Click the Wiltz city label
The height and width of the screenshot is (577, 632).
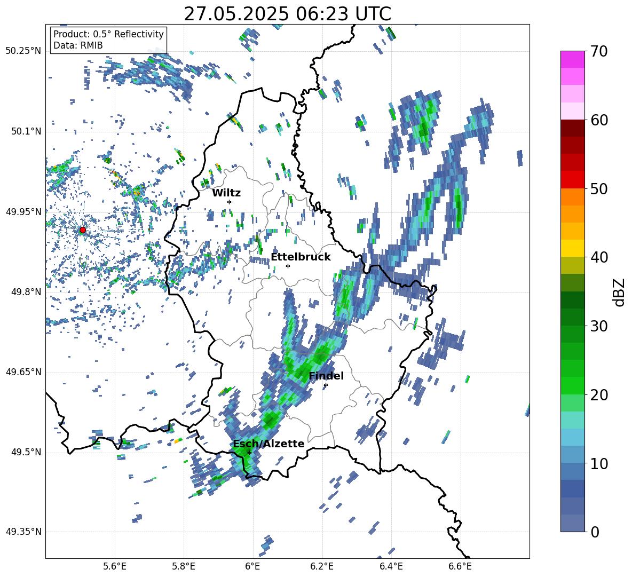(x=226, y=193)
